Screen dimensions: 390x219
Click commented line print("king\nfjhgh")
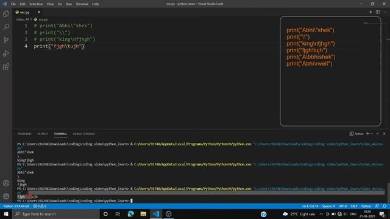tap(65, 39)
